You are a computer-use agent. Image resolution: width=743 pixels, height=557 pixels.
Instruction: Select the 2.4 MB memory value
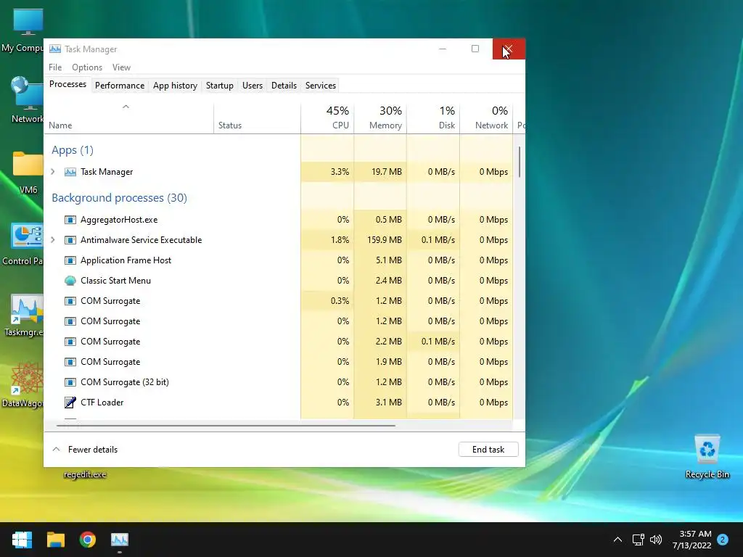[389, 281]
